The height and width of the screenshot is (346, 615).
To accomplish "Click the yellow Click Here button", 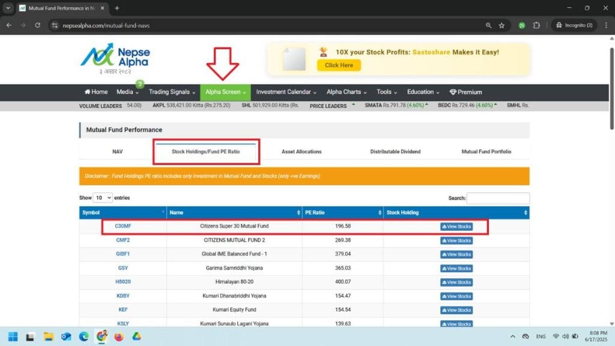I will point(339,65).
